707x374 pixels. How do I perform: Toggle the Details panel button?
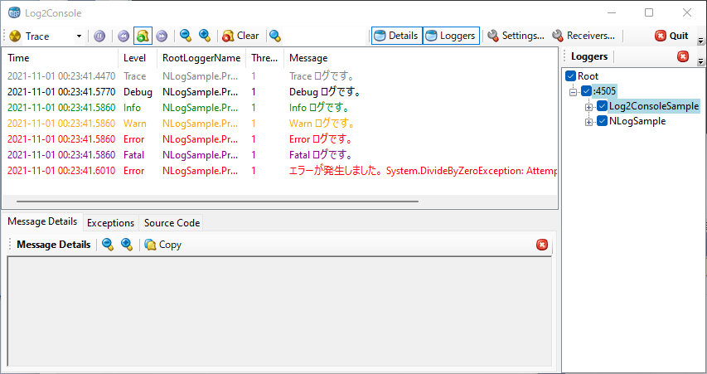[x=397, y=36]
